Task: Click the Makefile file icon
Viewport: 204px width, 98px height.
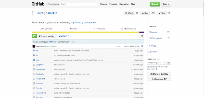Action: (x=34, y=83)
